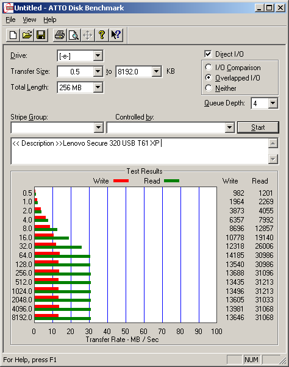The height and width of the screenshot is (367, 289).
Task: Expand the Drive dropdown list
Action: pyautogui.click(x=98, y=55)
